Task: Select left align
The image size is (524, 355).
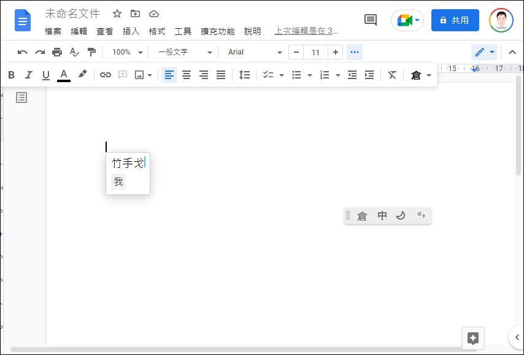Action: [169, 75]
